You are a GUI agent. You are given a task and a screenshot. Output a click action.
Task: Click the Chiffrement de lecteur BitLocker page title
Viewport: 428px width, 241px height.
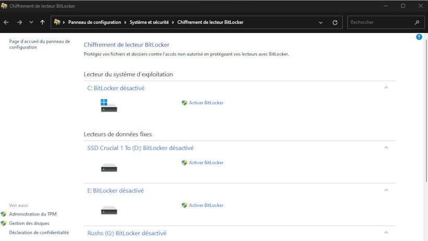pyautogui.click(x=126, y=45)
